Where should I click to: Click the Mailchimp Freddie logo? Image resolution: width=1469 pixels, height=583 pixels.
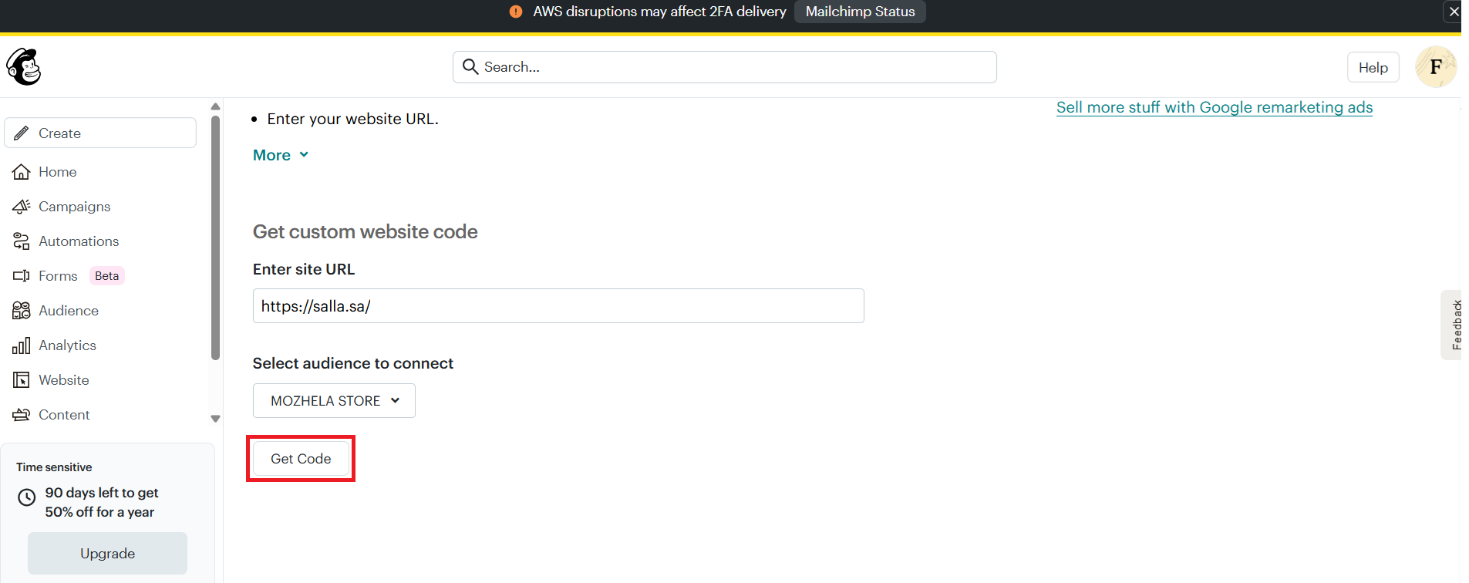(x=24, y=67)
